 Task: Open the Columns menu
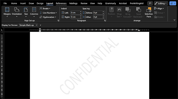pos(34,12)
